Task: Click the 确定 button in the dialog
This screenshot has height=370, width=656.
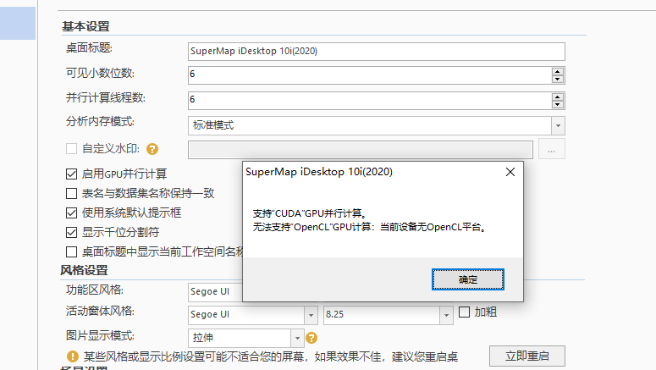Action: [468, 279]
